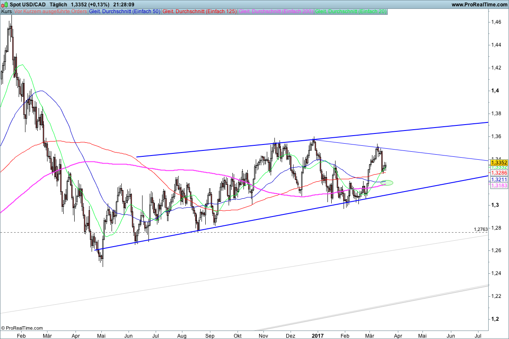Open the www.ProRealTime.com link
The image size is (509, 339).
coord(479,4)
